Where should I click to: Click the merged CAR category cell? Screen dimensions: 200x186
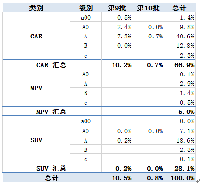coord(36,36)
